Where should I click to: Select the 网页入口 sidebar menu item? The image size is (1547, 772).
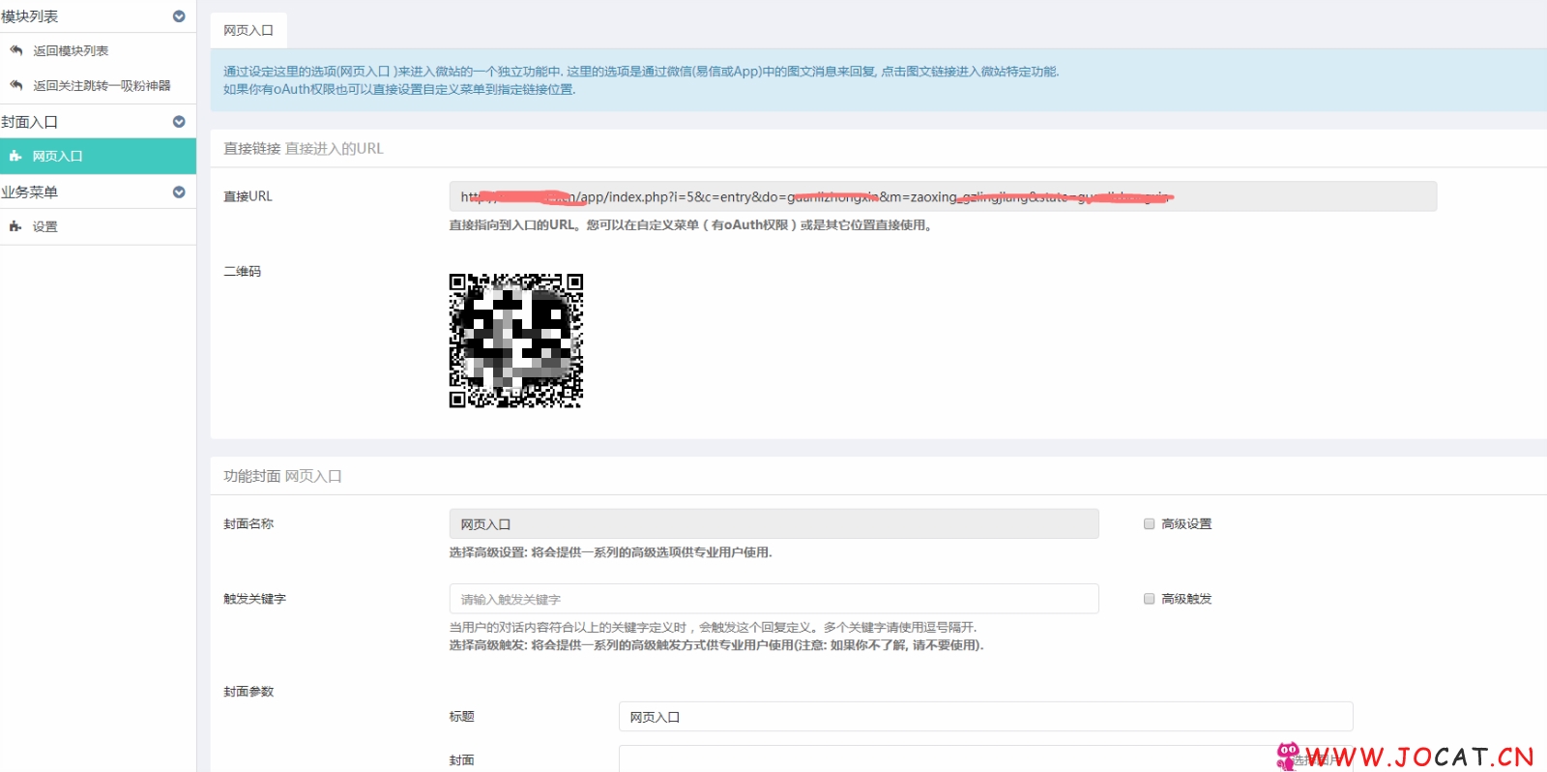[x=98, y=156]
